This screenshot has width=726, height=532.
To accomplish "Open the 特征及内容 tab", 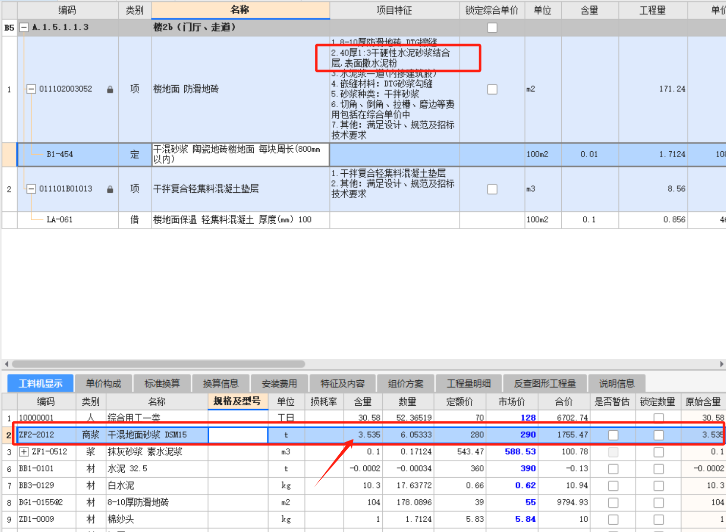I will pyautogui.click(x=342, y=384).
